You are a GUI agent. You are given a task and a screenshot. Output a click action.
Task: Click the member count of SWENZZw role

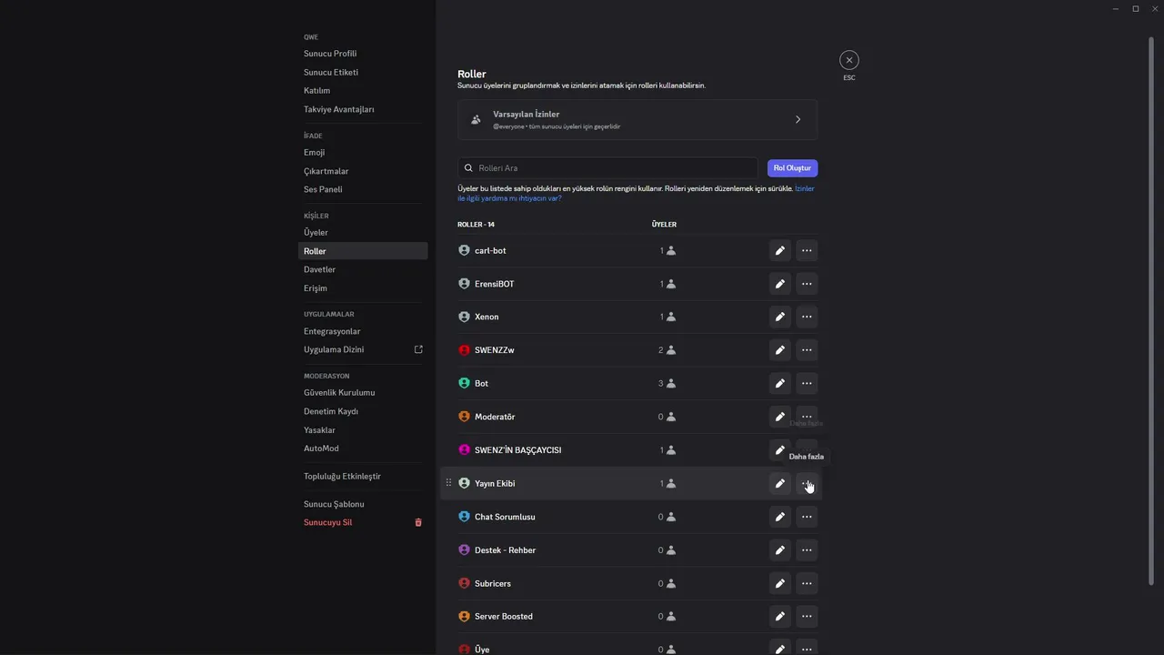667,350
